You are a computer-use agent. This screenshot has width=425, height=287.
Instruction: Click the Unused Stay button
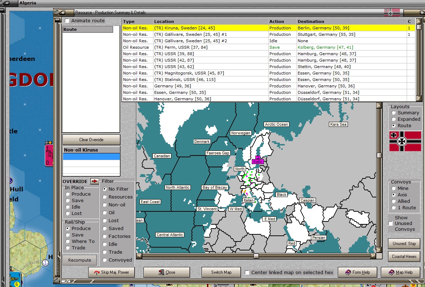(x=404, y=244)
